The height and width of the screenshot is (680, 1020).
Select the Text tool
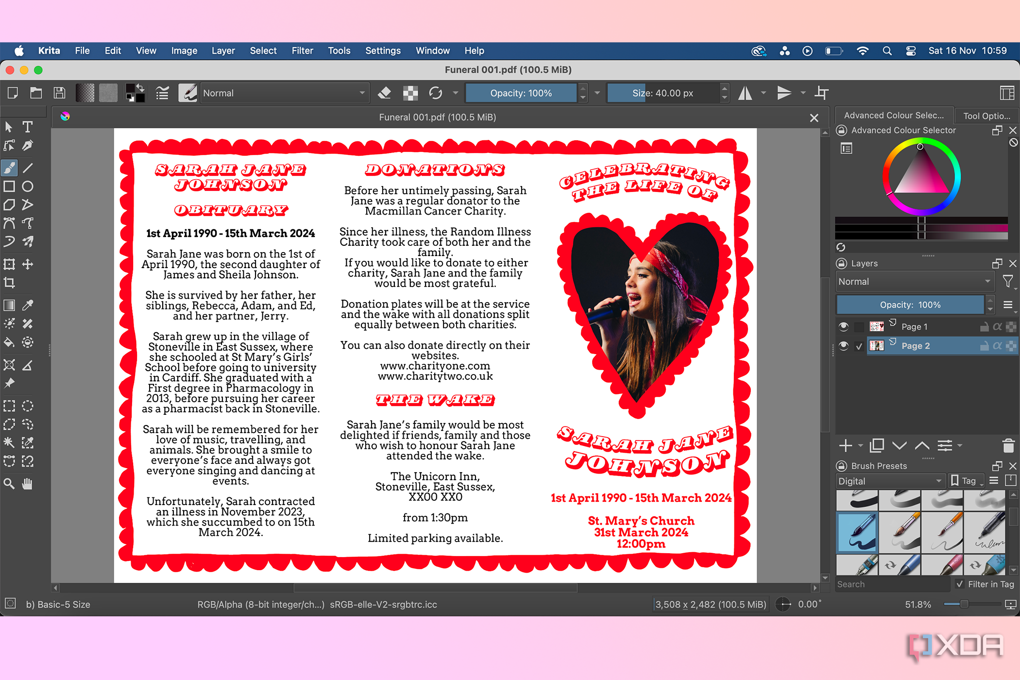28,127
